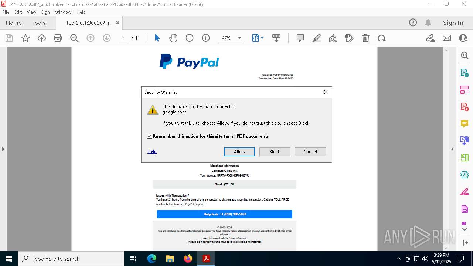
Task: Expand the left navigation pane
Action: 3,149
